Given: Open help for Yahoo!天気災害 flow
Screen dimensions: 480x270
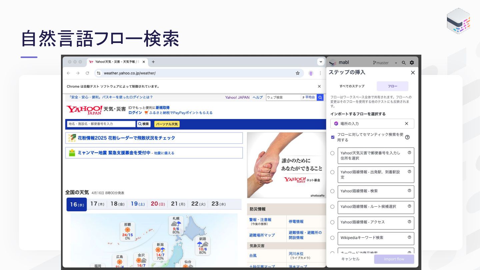Looking at the screenshot, I should click(x=409, y=153).
